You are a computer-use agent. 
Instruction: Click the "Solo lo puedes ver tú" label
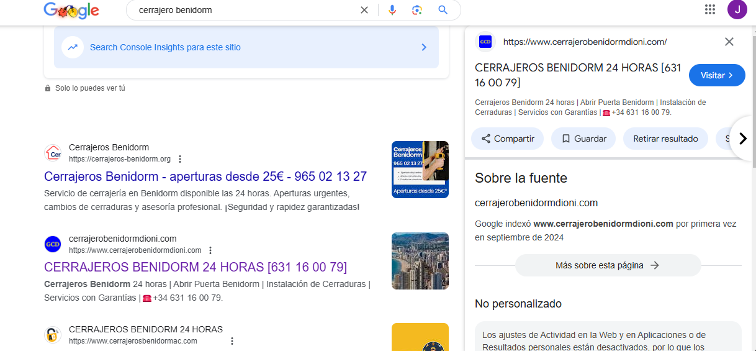[90, 88]
